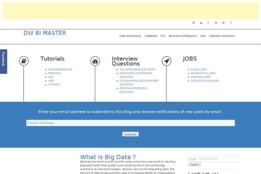Open the Google Plus social icon

(x=208, y=23)
